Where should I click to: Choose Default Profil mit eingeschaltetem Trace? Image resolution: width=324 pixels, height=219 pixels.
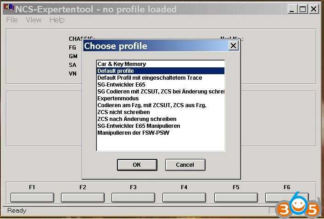pos(150,78)
